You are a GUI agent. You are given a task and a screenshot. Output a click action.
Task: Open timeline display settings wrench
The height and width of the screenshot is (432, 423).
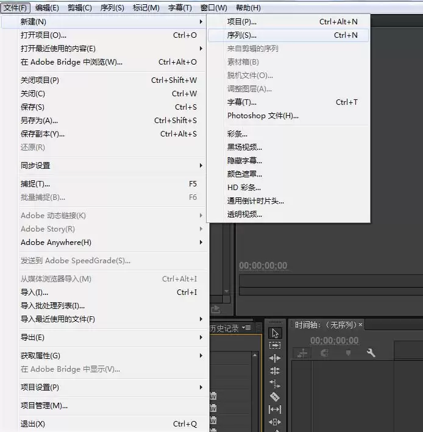pyautogui.click(x=371, y=353)
